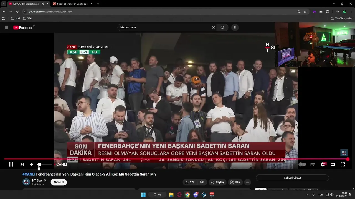Viewport: 355px width, 199px height.
Task: Mute the tab via speaker icon
Action: (x=43, y=4)
